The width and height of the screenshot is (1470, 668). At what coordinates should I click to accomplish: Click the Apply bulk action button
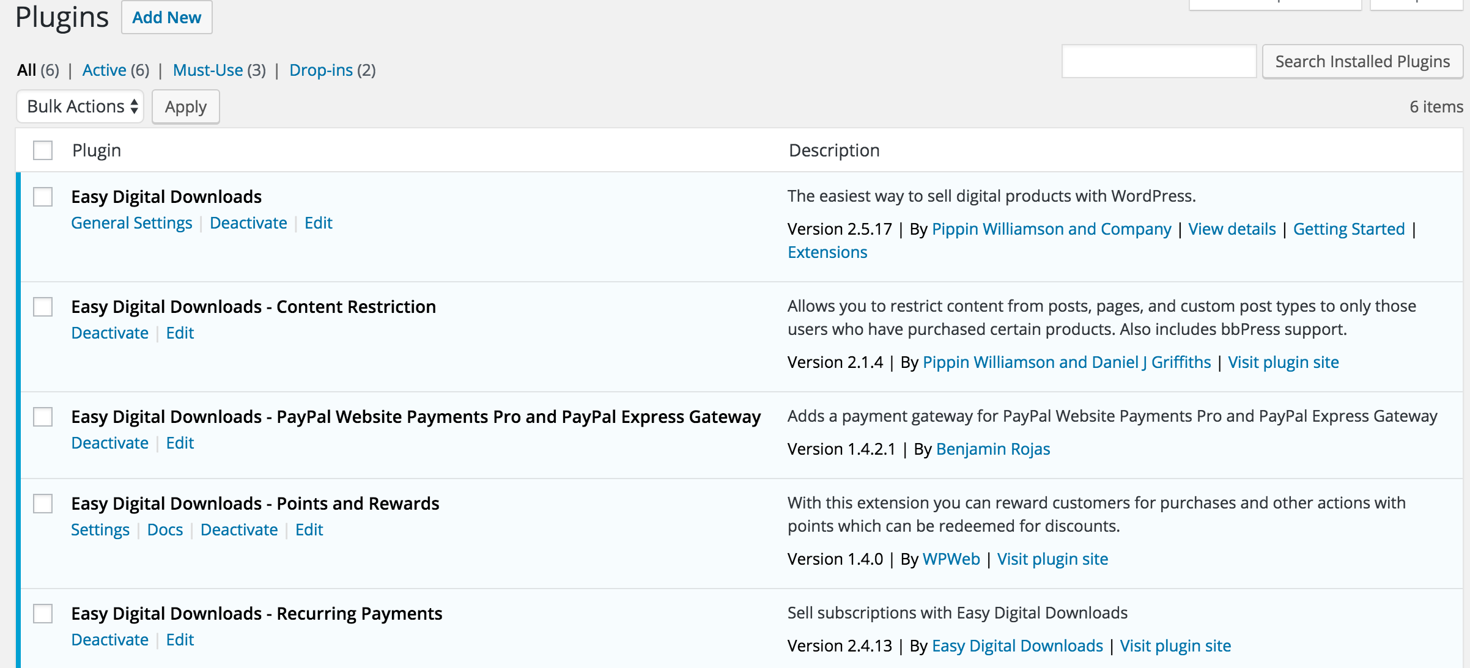click(185, 107)
